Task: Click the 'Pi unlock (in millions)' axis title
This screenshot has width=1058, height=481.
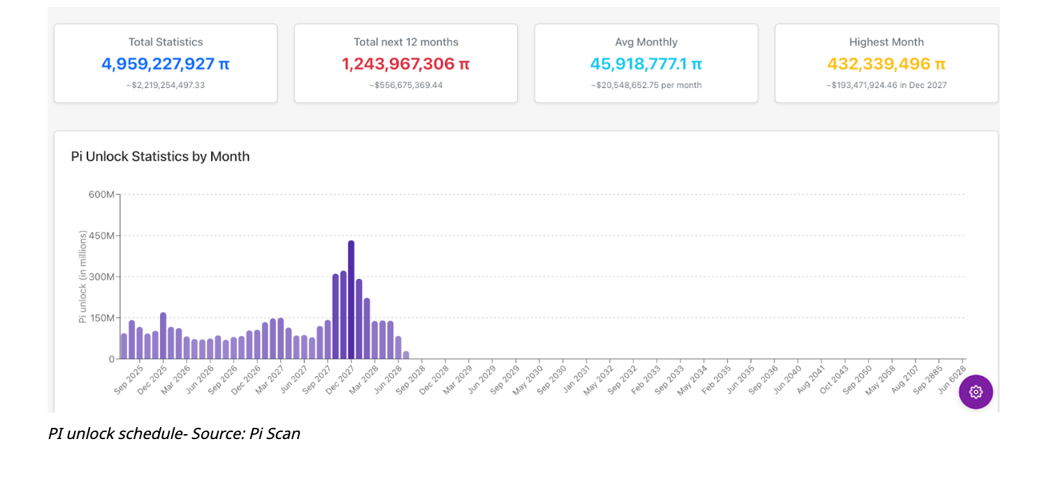Action: pyautogui.click(x=82, y=276)
